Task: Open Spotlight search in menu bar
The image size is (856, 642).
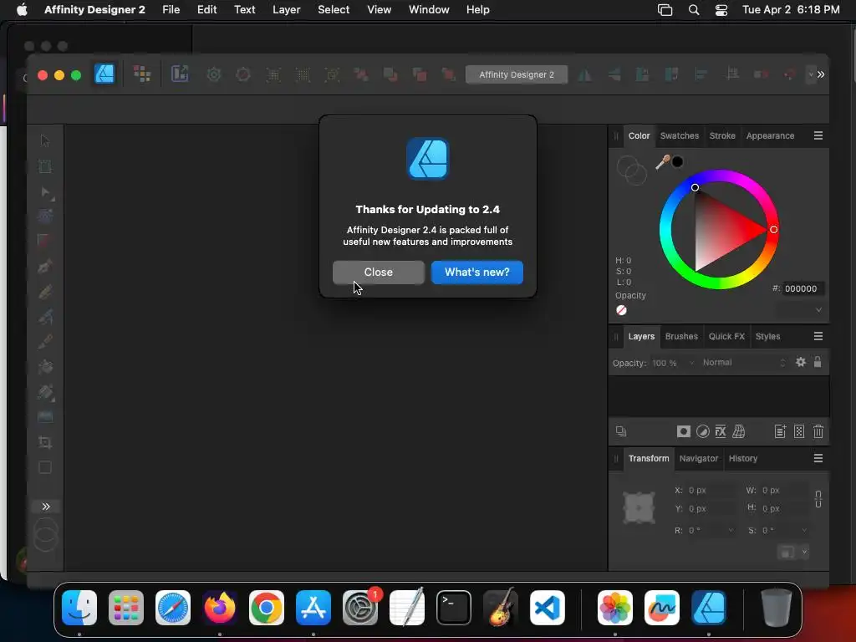Action: pos(693,10)
